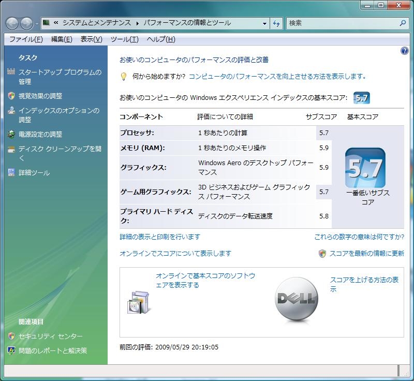The height and width of the screenshot is (381, 414).
Task: Open the 表示(V) menu
Action: 91,39
